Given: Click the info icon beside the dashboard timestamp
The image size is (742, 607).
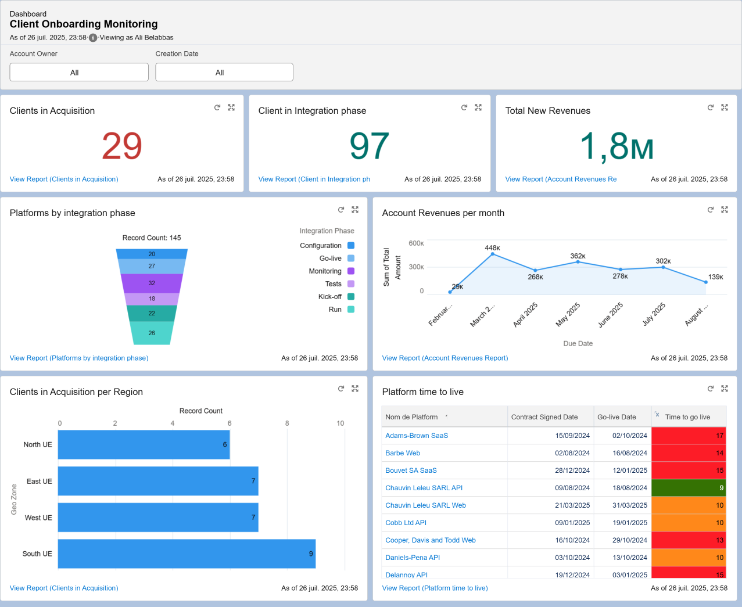Looking at the screenshot, I should [x=93, y=38].
